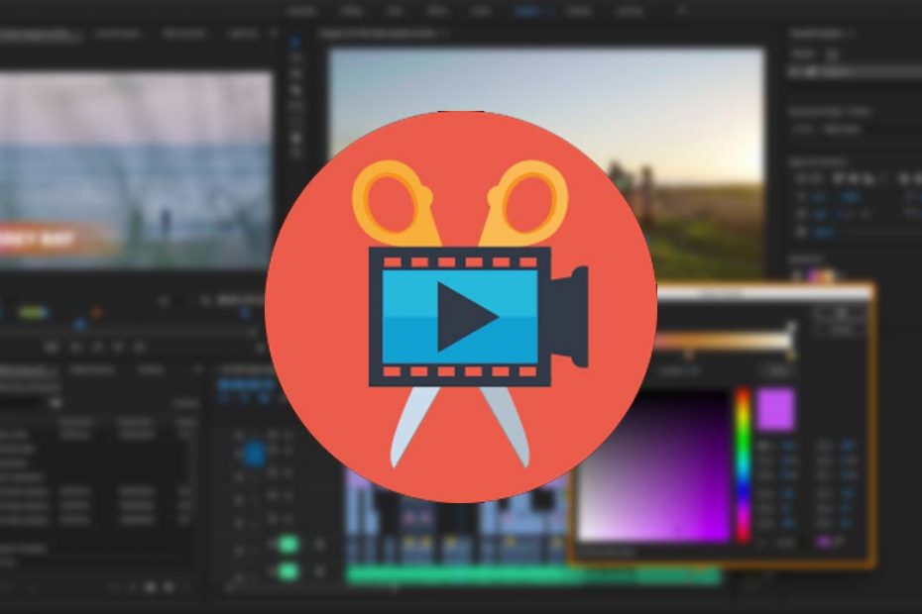Click the rainbow hue strip in color picker
Viewport: 922px width, 614px height.
click(x=744, y=464)
